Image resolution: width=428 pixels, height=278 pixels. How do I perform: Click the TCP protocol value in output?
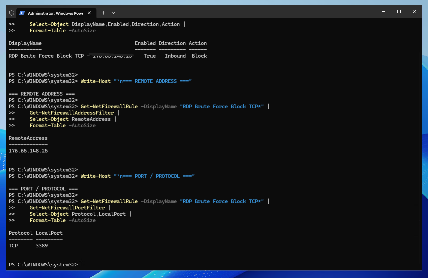pyautogui.click(x=13, y=246)
